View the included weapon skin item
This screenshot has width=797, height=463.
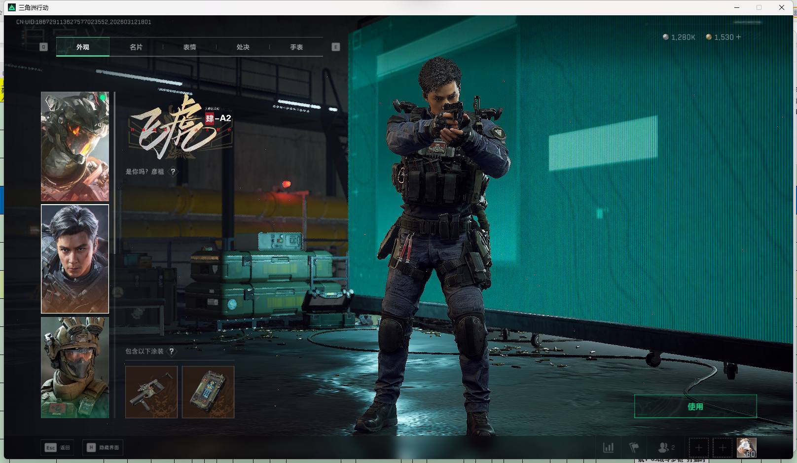coord(151,392)
